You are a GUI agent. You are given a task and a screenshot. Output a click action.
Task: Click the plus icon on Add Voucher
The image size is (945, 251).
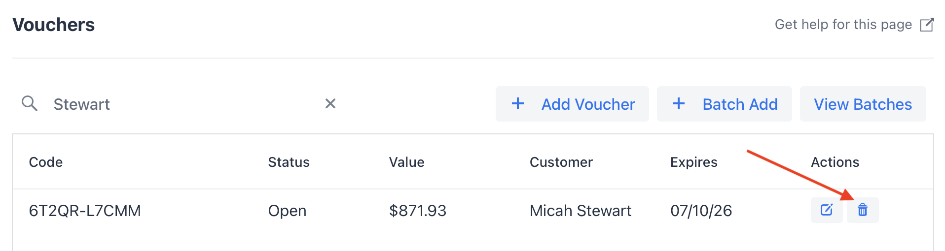(x=518, y=103)
